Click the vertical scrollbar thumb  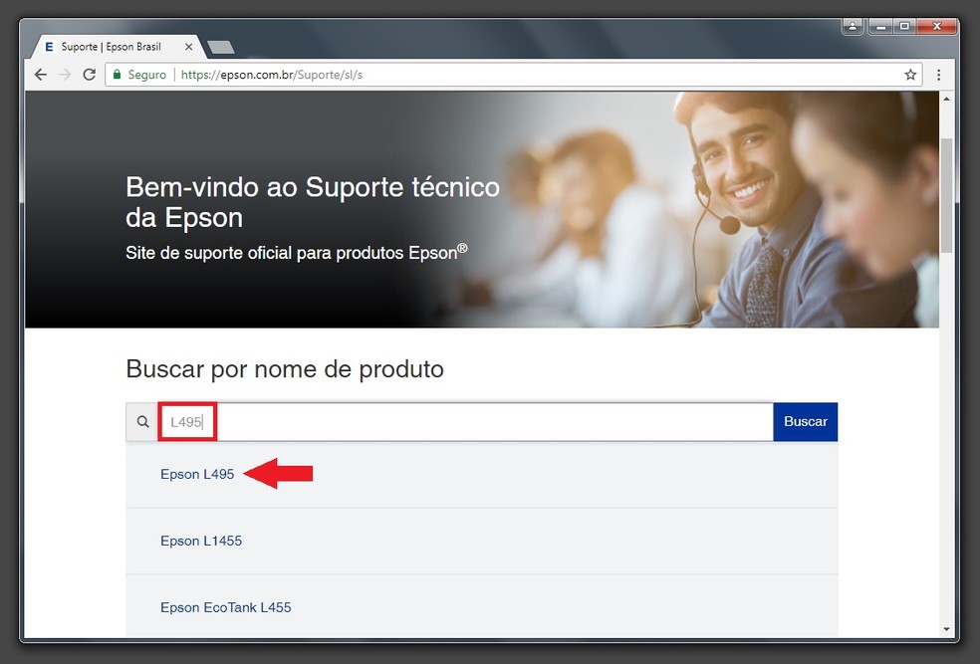[x=944, y=199]
